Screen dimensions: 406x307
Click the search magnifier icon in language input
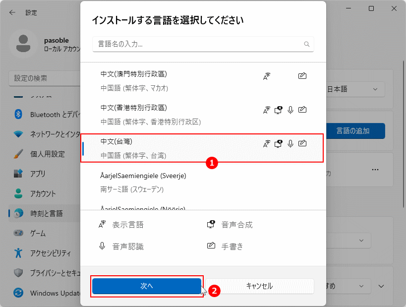306,44
